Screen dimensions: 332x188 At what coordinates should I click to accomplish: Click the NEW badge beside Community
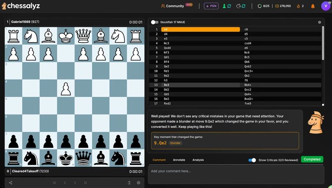click(189, 5)
